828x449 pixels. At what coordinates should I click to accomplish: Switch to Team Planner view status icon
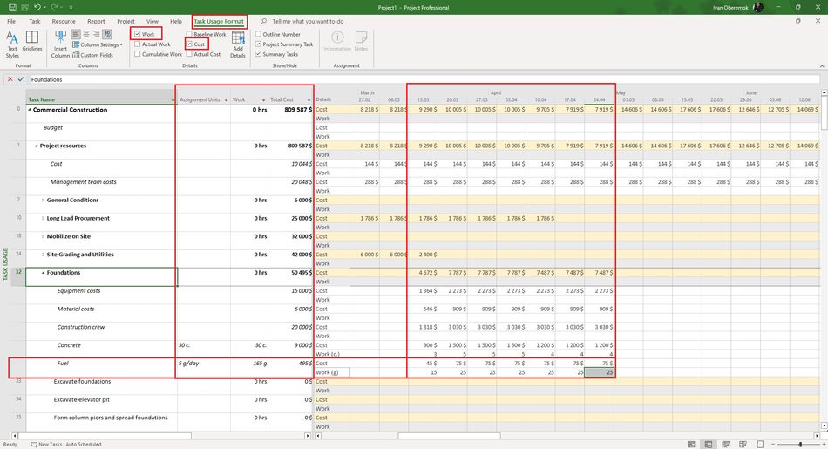click(726, 445)
